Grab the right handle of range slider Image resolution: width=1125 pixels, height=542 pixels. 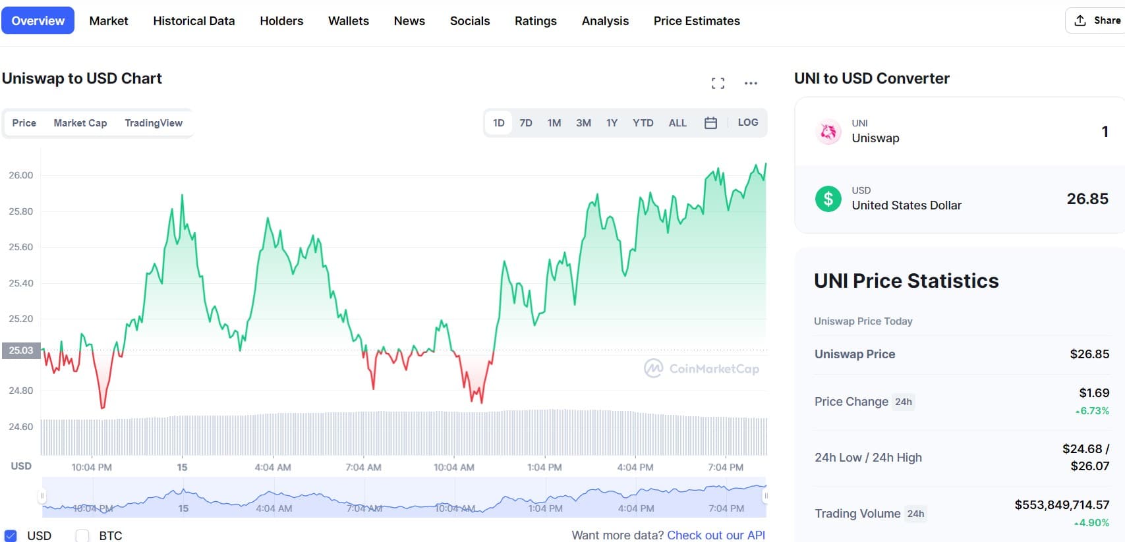tap(766, 496)
